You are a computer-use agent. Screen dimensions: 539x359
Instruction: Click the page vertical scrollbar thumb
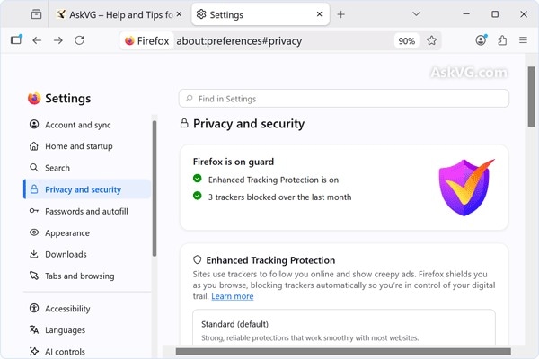[x=532, y=97]
